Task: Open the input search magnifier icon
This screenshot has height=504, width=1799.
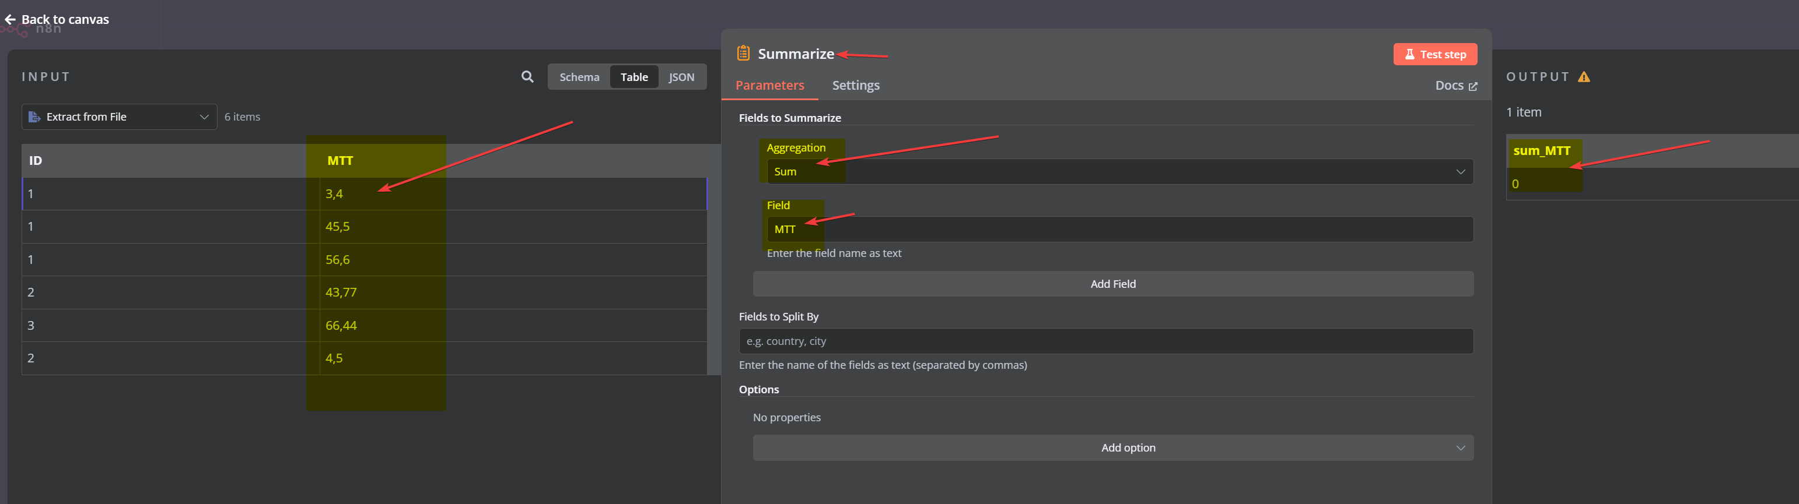Action: click(527, 77)
